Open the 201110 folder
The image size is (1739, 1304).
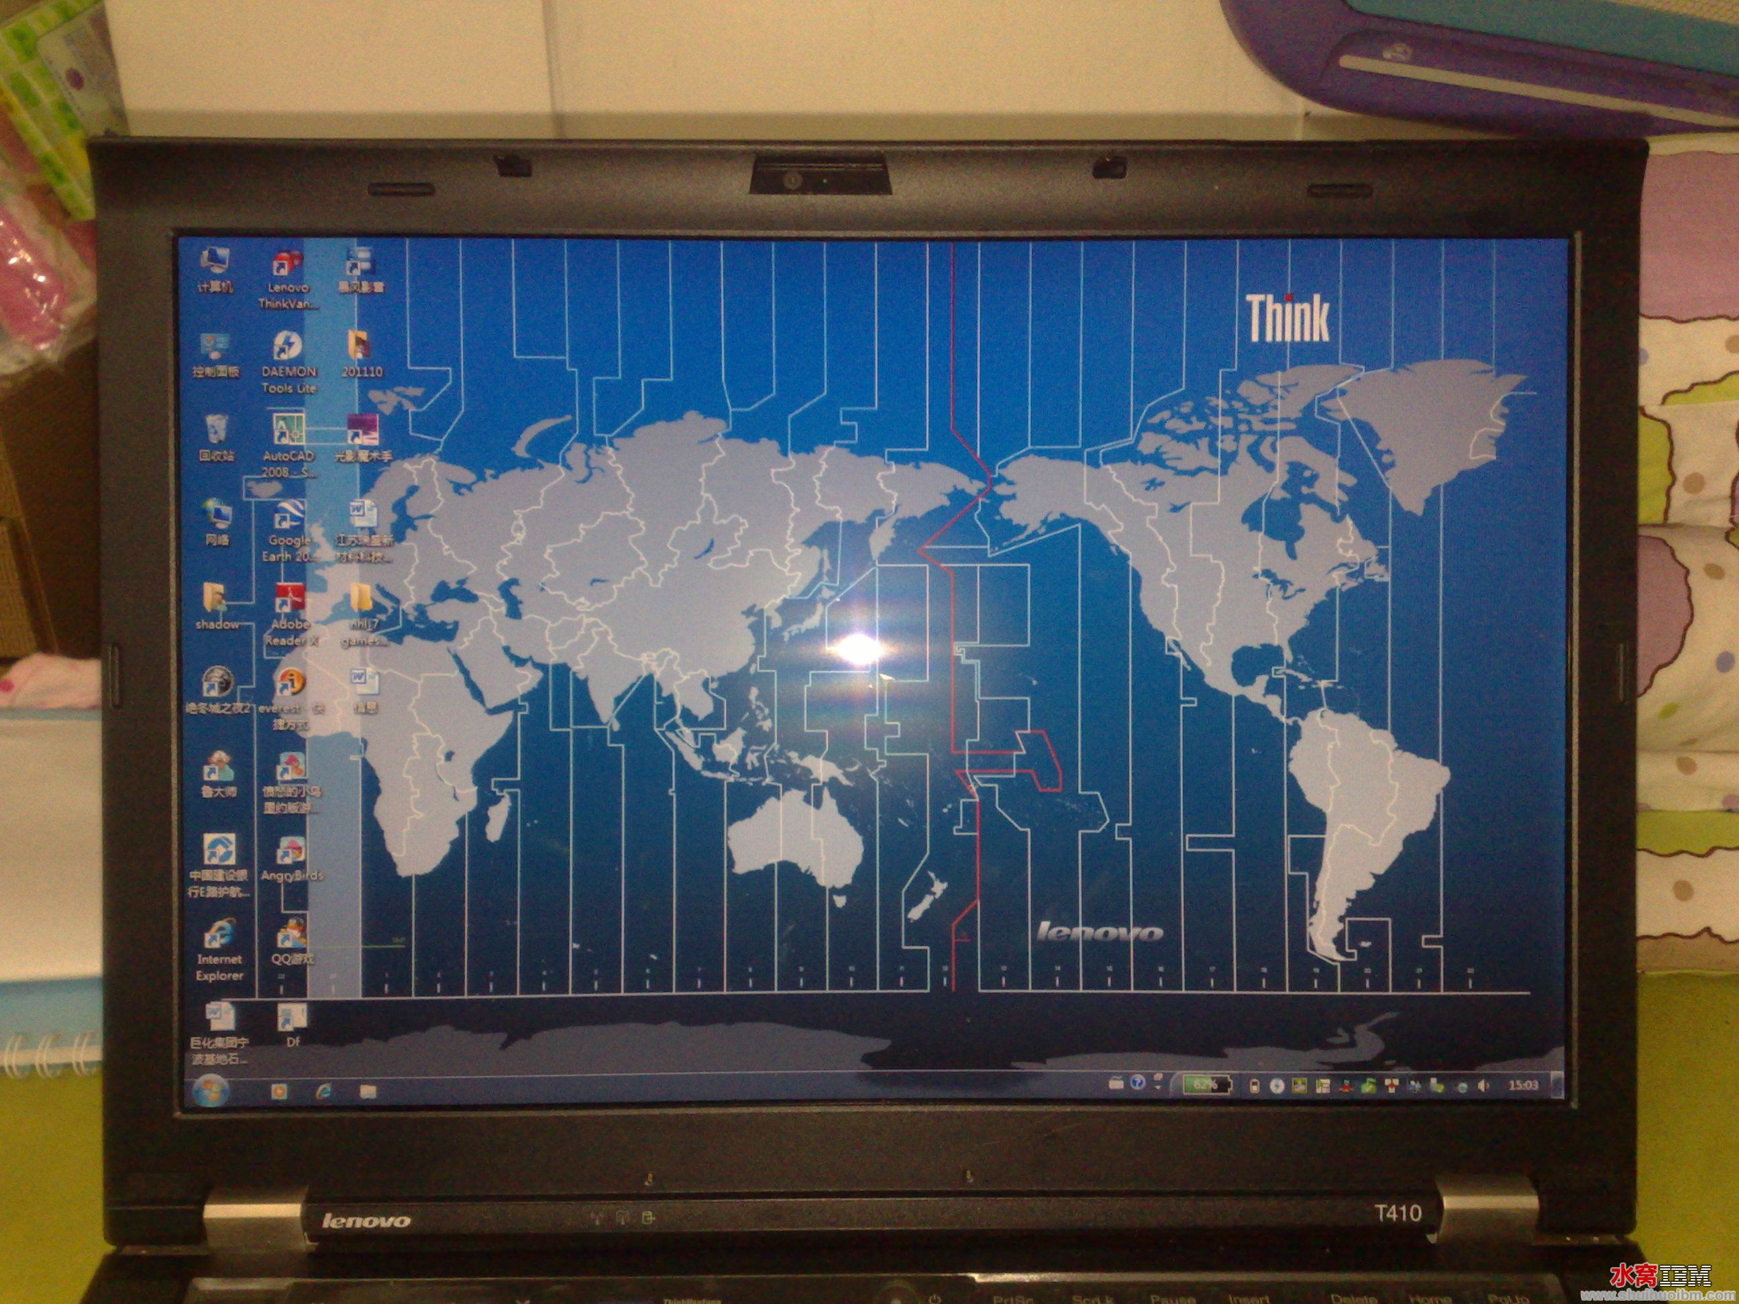(x=362, y=354)
